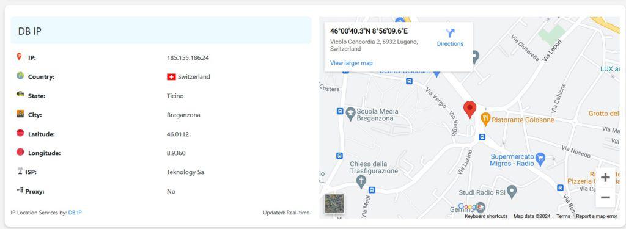The image size is (626, 229).
Task: Open Keyboard shortcuts on the map
Action: pyautogui.click(x=486, y=216)
